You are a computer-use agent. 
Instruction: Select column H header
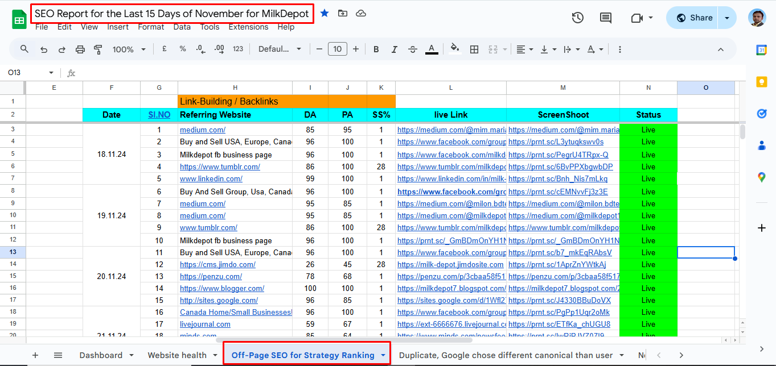235,88
